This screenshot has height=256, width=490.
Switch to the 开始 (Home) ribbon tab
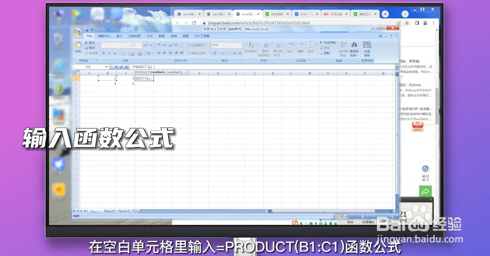[x=89, y=36]
